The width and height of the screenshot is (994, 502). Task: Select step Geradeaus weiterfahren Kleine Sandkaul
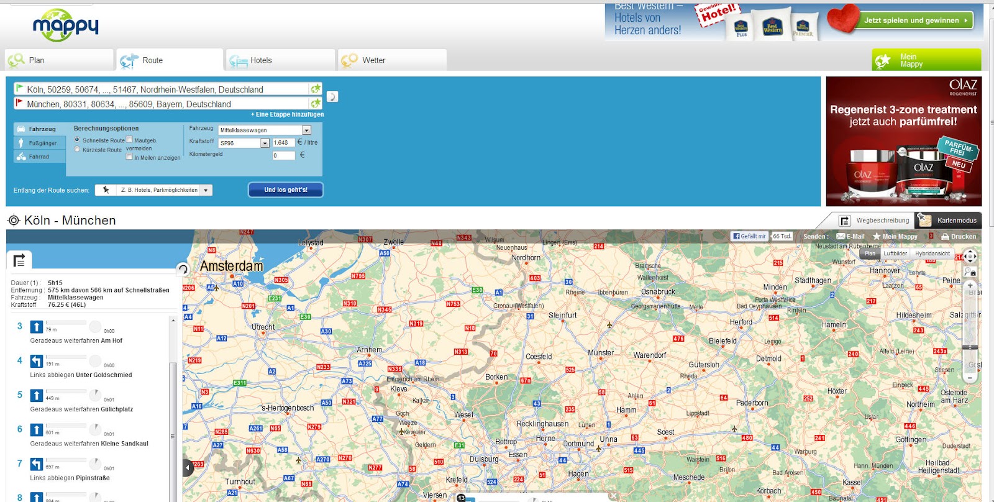pos(89,444)
